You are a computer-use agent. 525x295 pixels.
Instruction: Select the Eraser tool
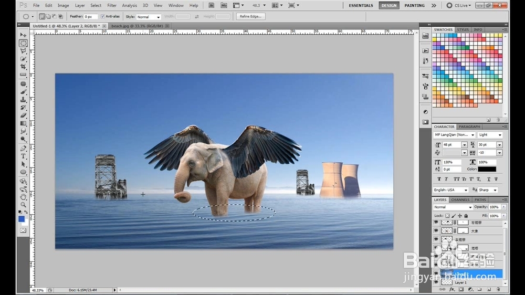[x=23, y=115]
